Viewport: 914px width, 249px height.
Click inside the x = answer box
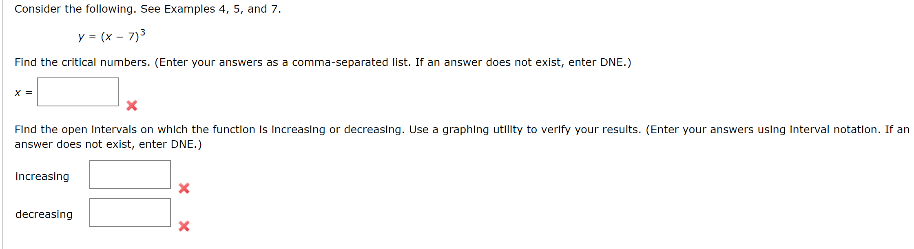click(77, 92)
